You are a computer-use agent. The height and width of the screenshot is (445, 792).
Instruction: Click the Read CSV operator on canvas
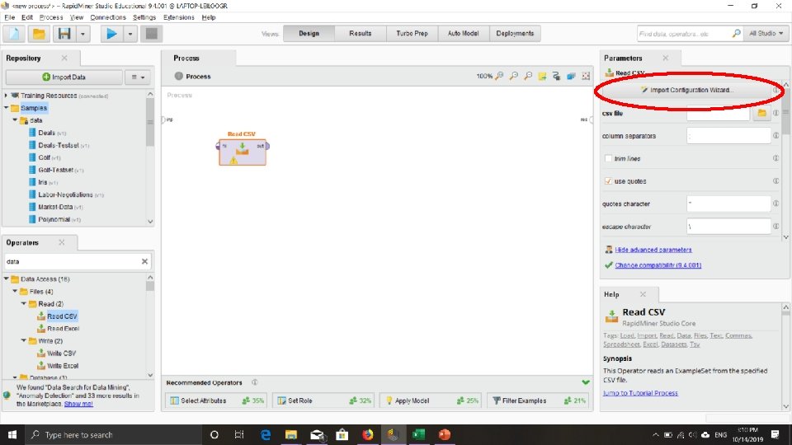(x=243, y=152)
